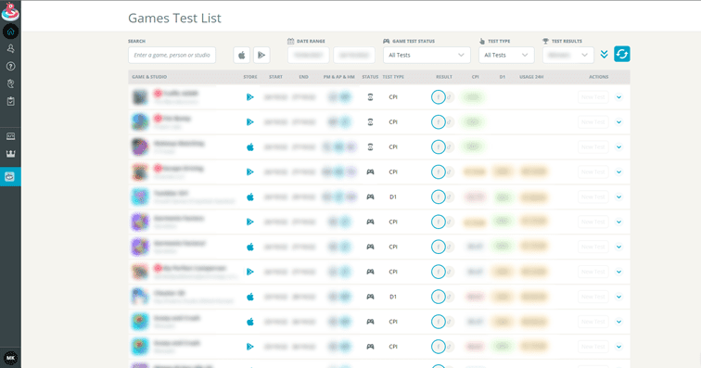Open the clipboard checklist sidebar icon

pos(10,101)
